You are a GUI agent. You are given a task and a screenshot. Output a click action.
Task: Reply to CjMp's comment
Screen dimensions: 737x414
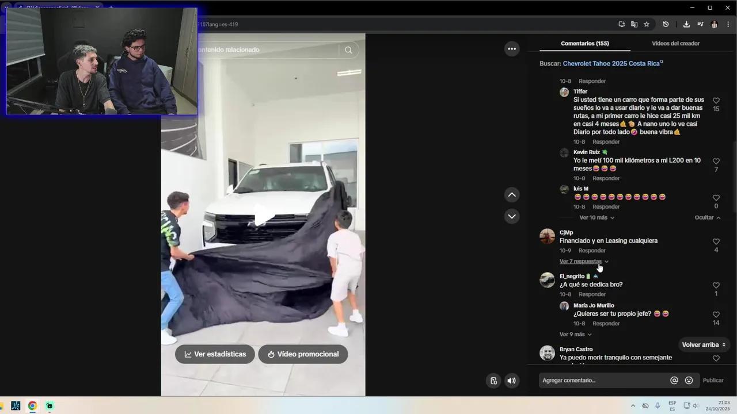click(x=592, y=251)
